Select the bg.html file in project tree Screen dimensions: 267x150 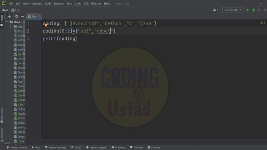pyautogui.click(x=20, y=54)
